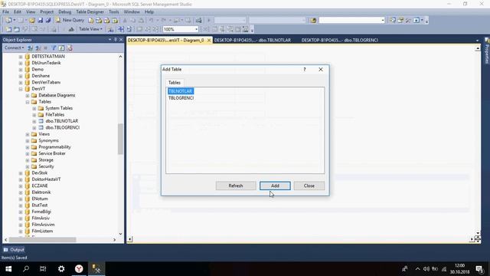Open the Table View dropdown

(x=90, y=29)
